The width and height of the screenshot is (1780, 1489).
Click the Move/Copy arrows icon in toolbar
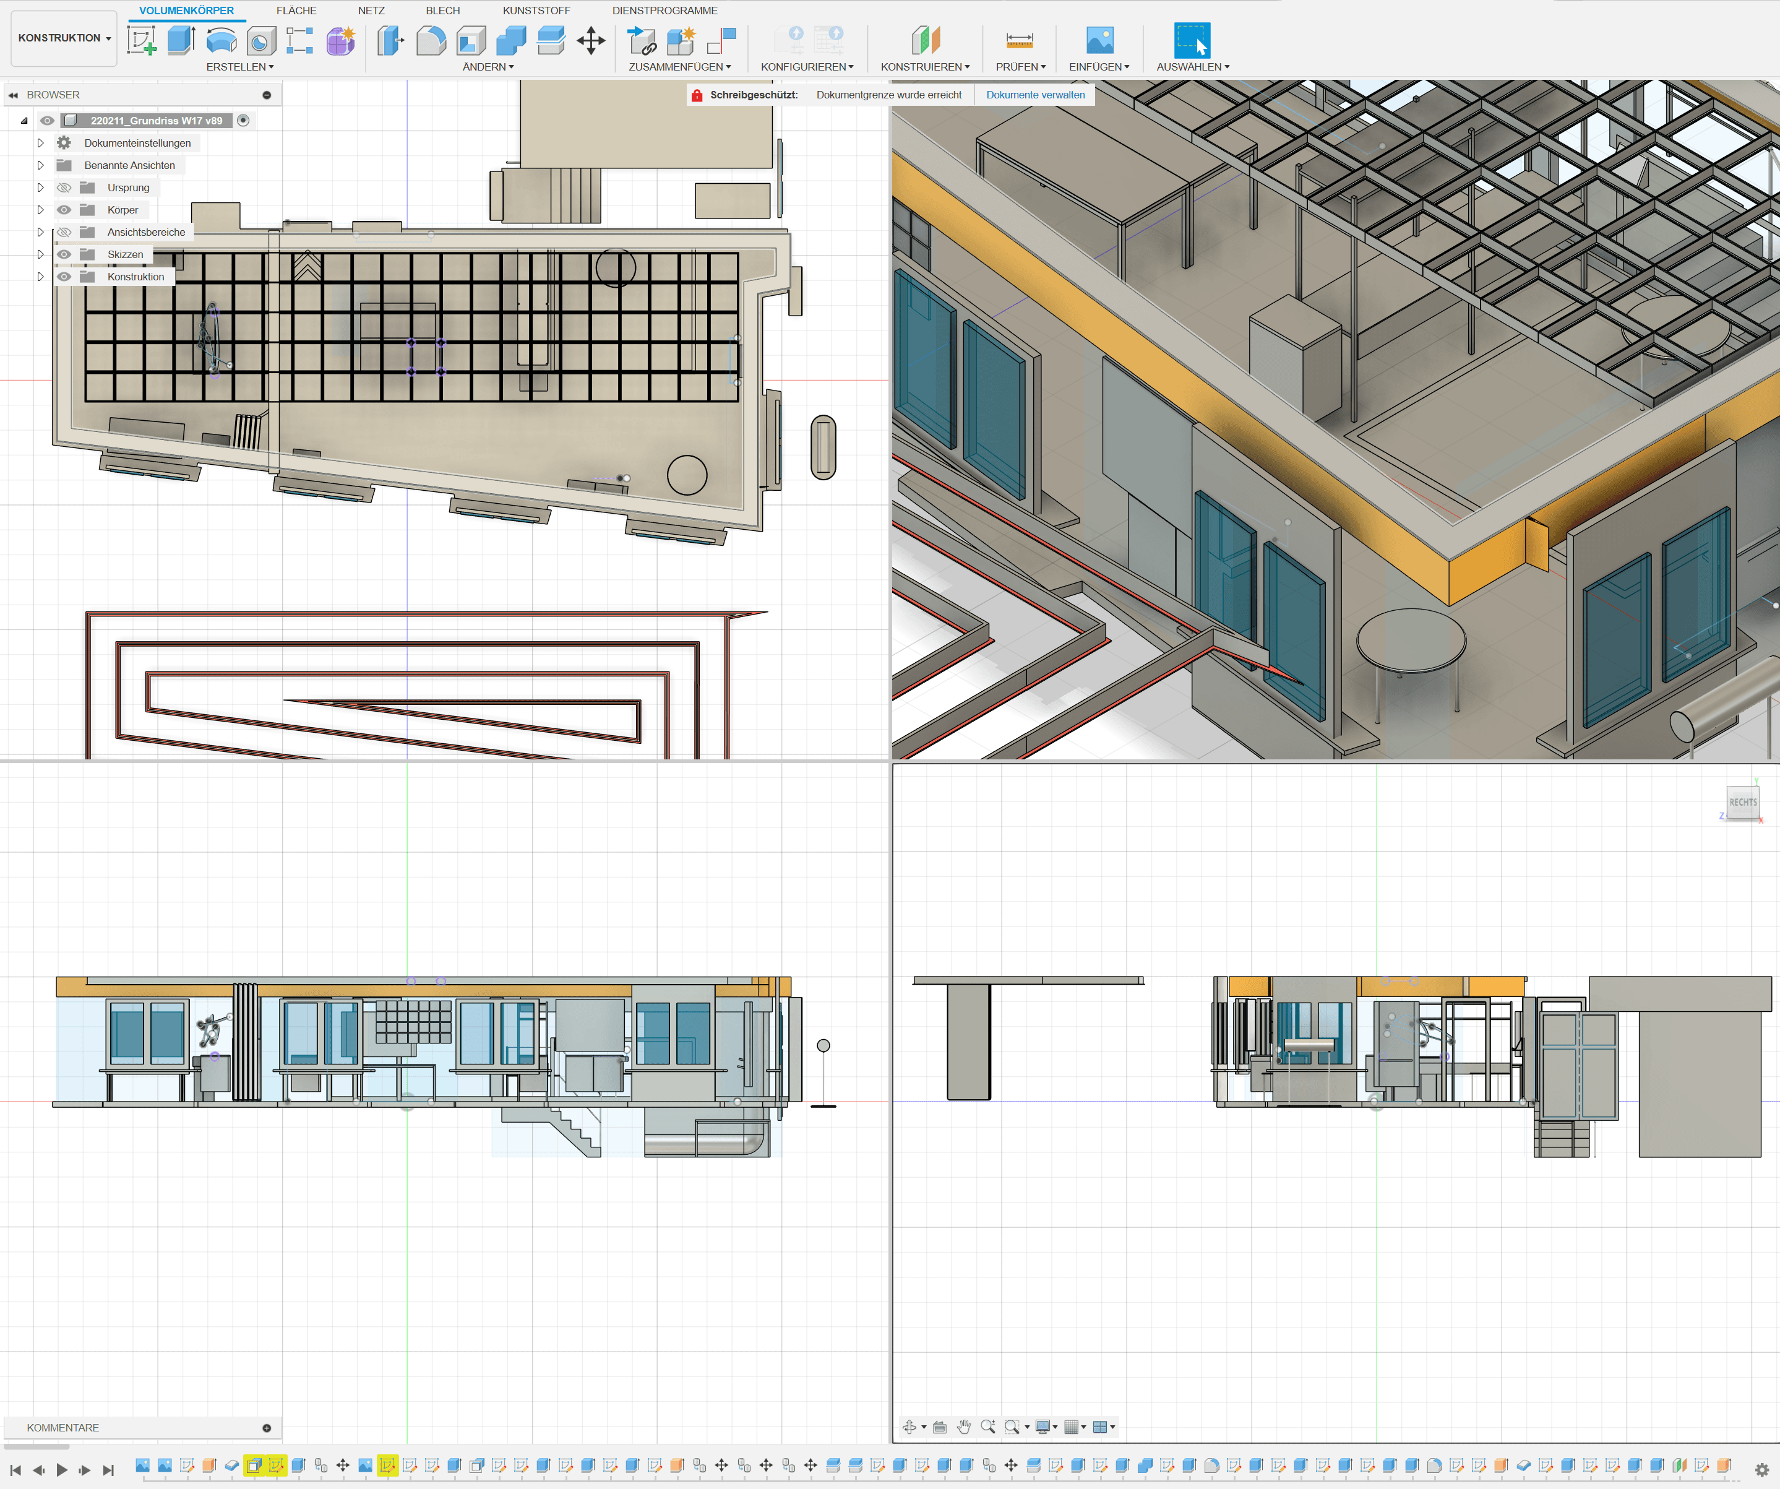[x=591, y=40]
